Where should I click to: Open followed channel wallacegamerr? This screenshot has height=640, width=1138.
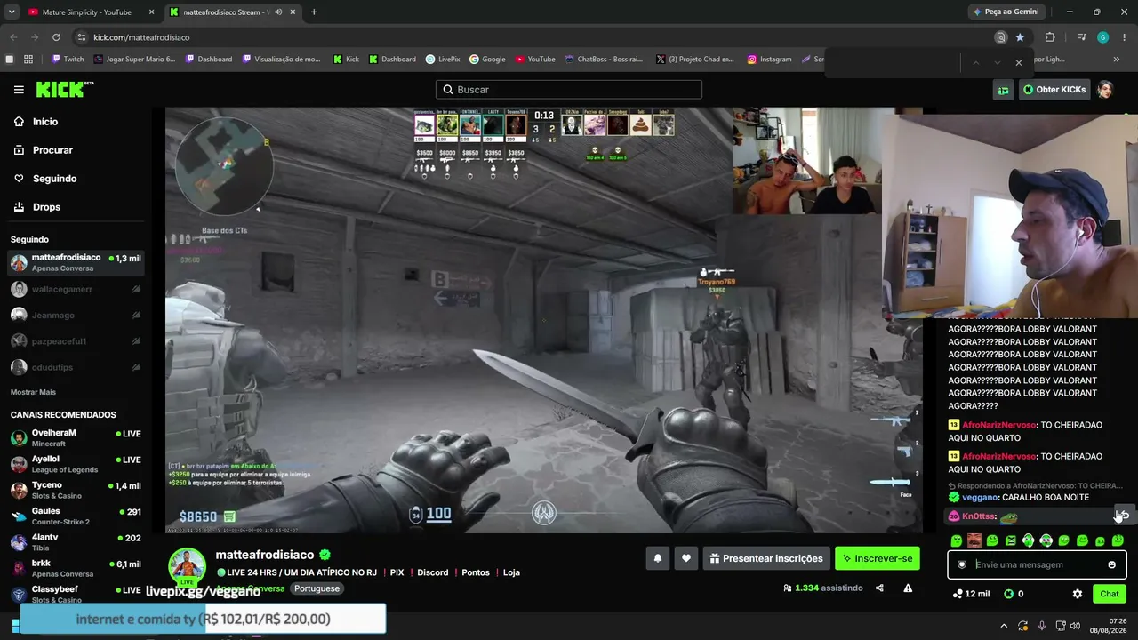tap(76, 289)
